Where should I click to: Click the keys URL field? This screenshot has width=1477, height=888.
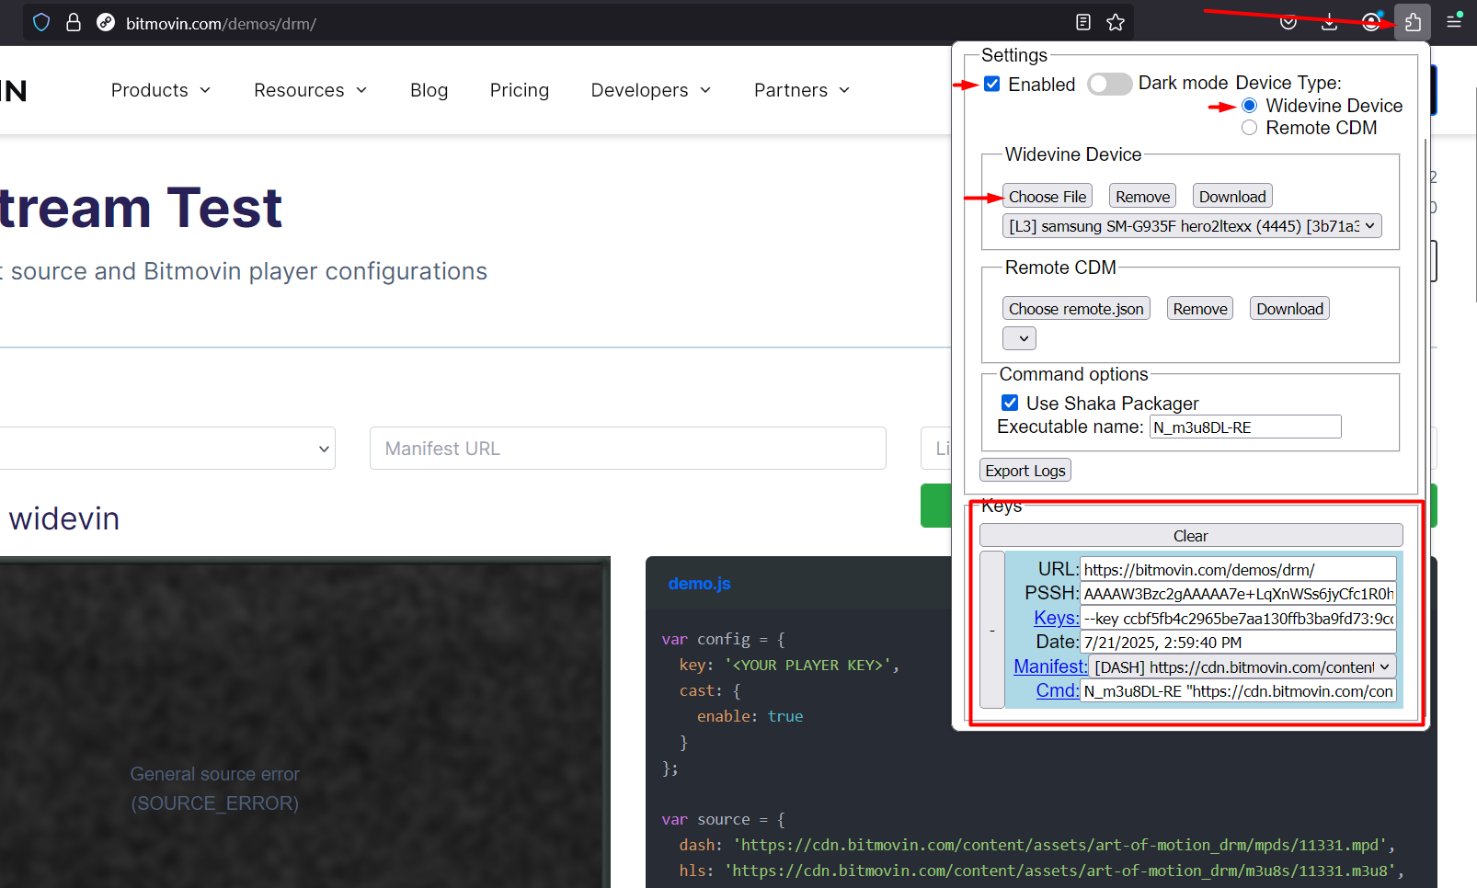(x=1238, y=569)
